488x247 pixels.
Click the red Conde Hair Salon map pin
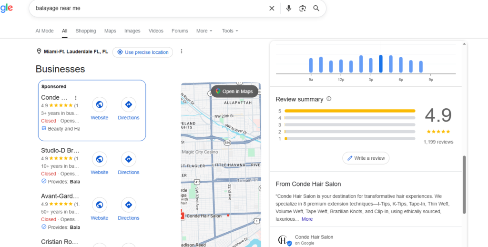[x=182, y=216]
